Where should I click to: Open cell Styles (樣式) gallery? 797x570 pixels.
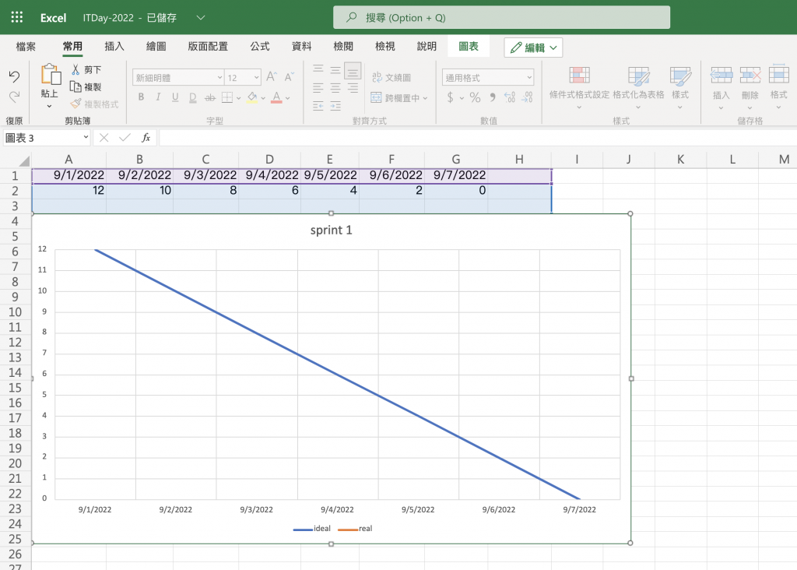(680, 87)
